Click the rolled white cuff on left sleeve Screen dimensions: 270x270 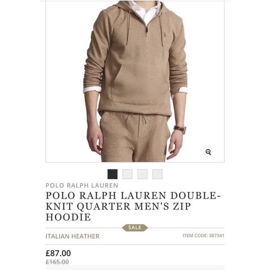(92, 89)
